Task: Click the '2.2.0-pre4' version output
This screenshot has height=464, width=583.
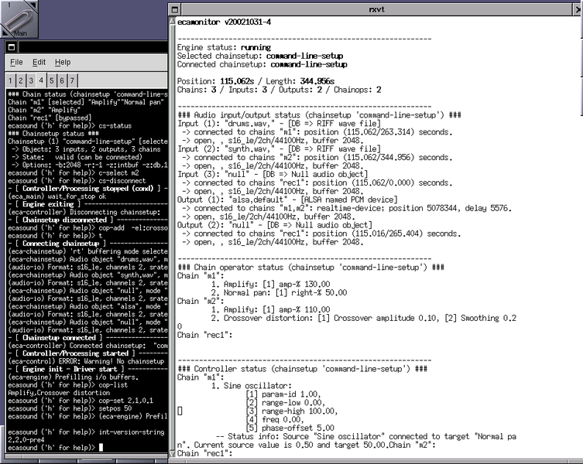Action: 26,440
